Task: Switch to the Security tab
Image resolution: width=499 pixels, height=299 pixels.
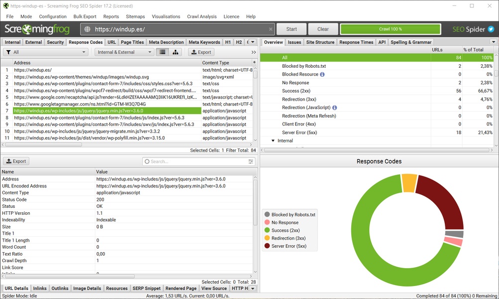Action: (55, 42)
